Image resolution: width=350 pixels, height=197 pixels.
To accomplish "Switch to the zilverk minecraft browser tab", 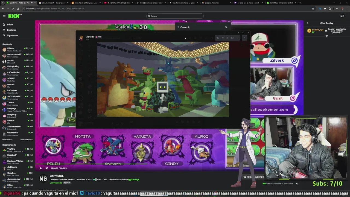I will pyautogui.click(x=53, y=3).
